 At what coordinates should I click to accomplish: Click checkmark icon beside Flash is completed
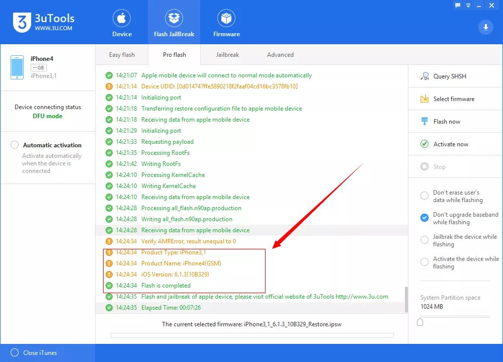(109, 286)
